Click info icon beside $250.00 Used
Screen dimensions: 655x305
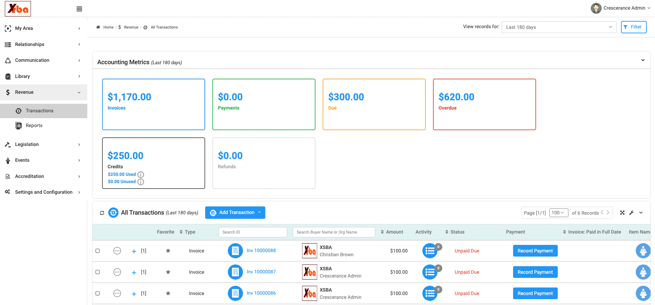coord(141,174)
